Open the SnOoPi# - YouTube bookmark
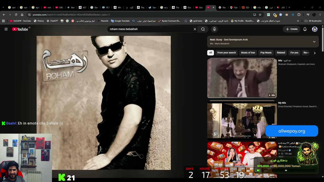 click(x=20, y=21)
